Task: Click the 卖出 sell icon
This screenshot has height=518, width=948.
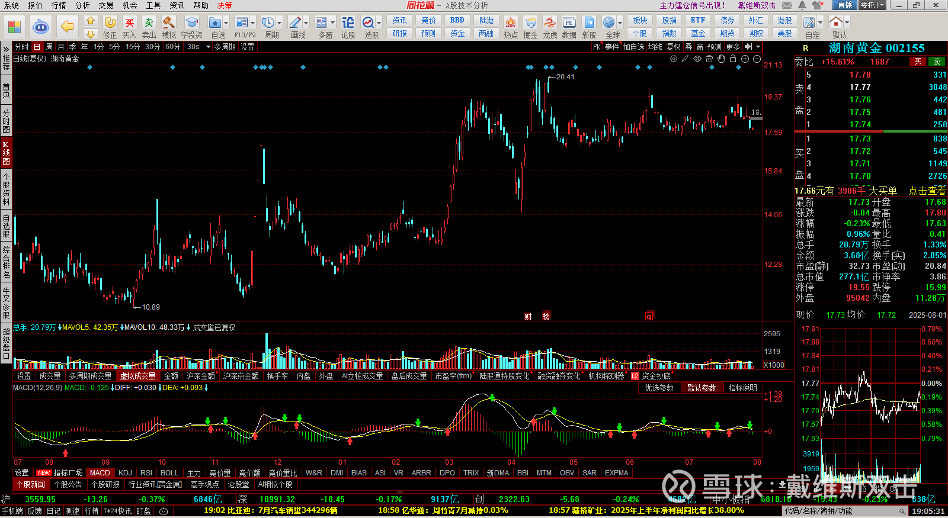Action: pos(149,22)
